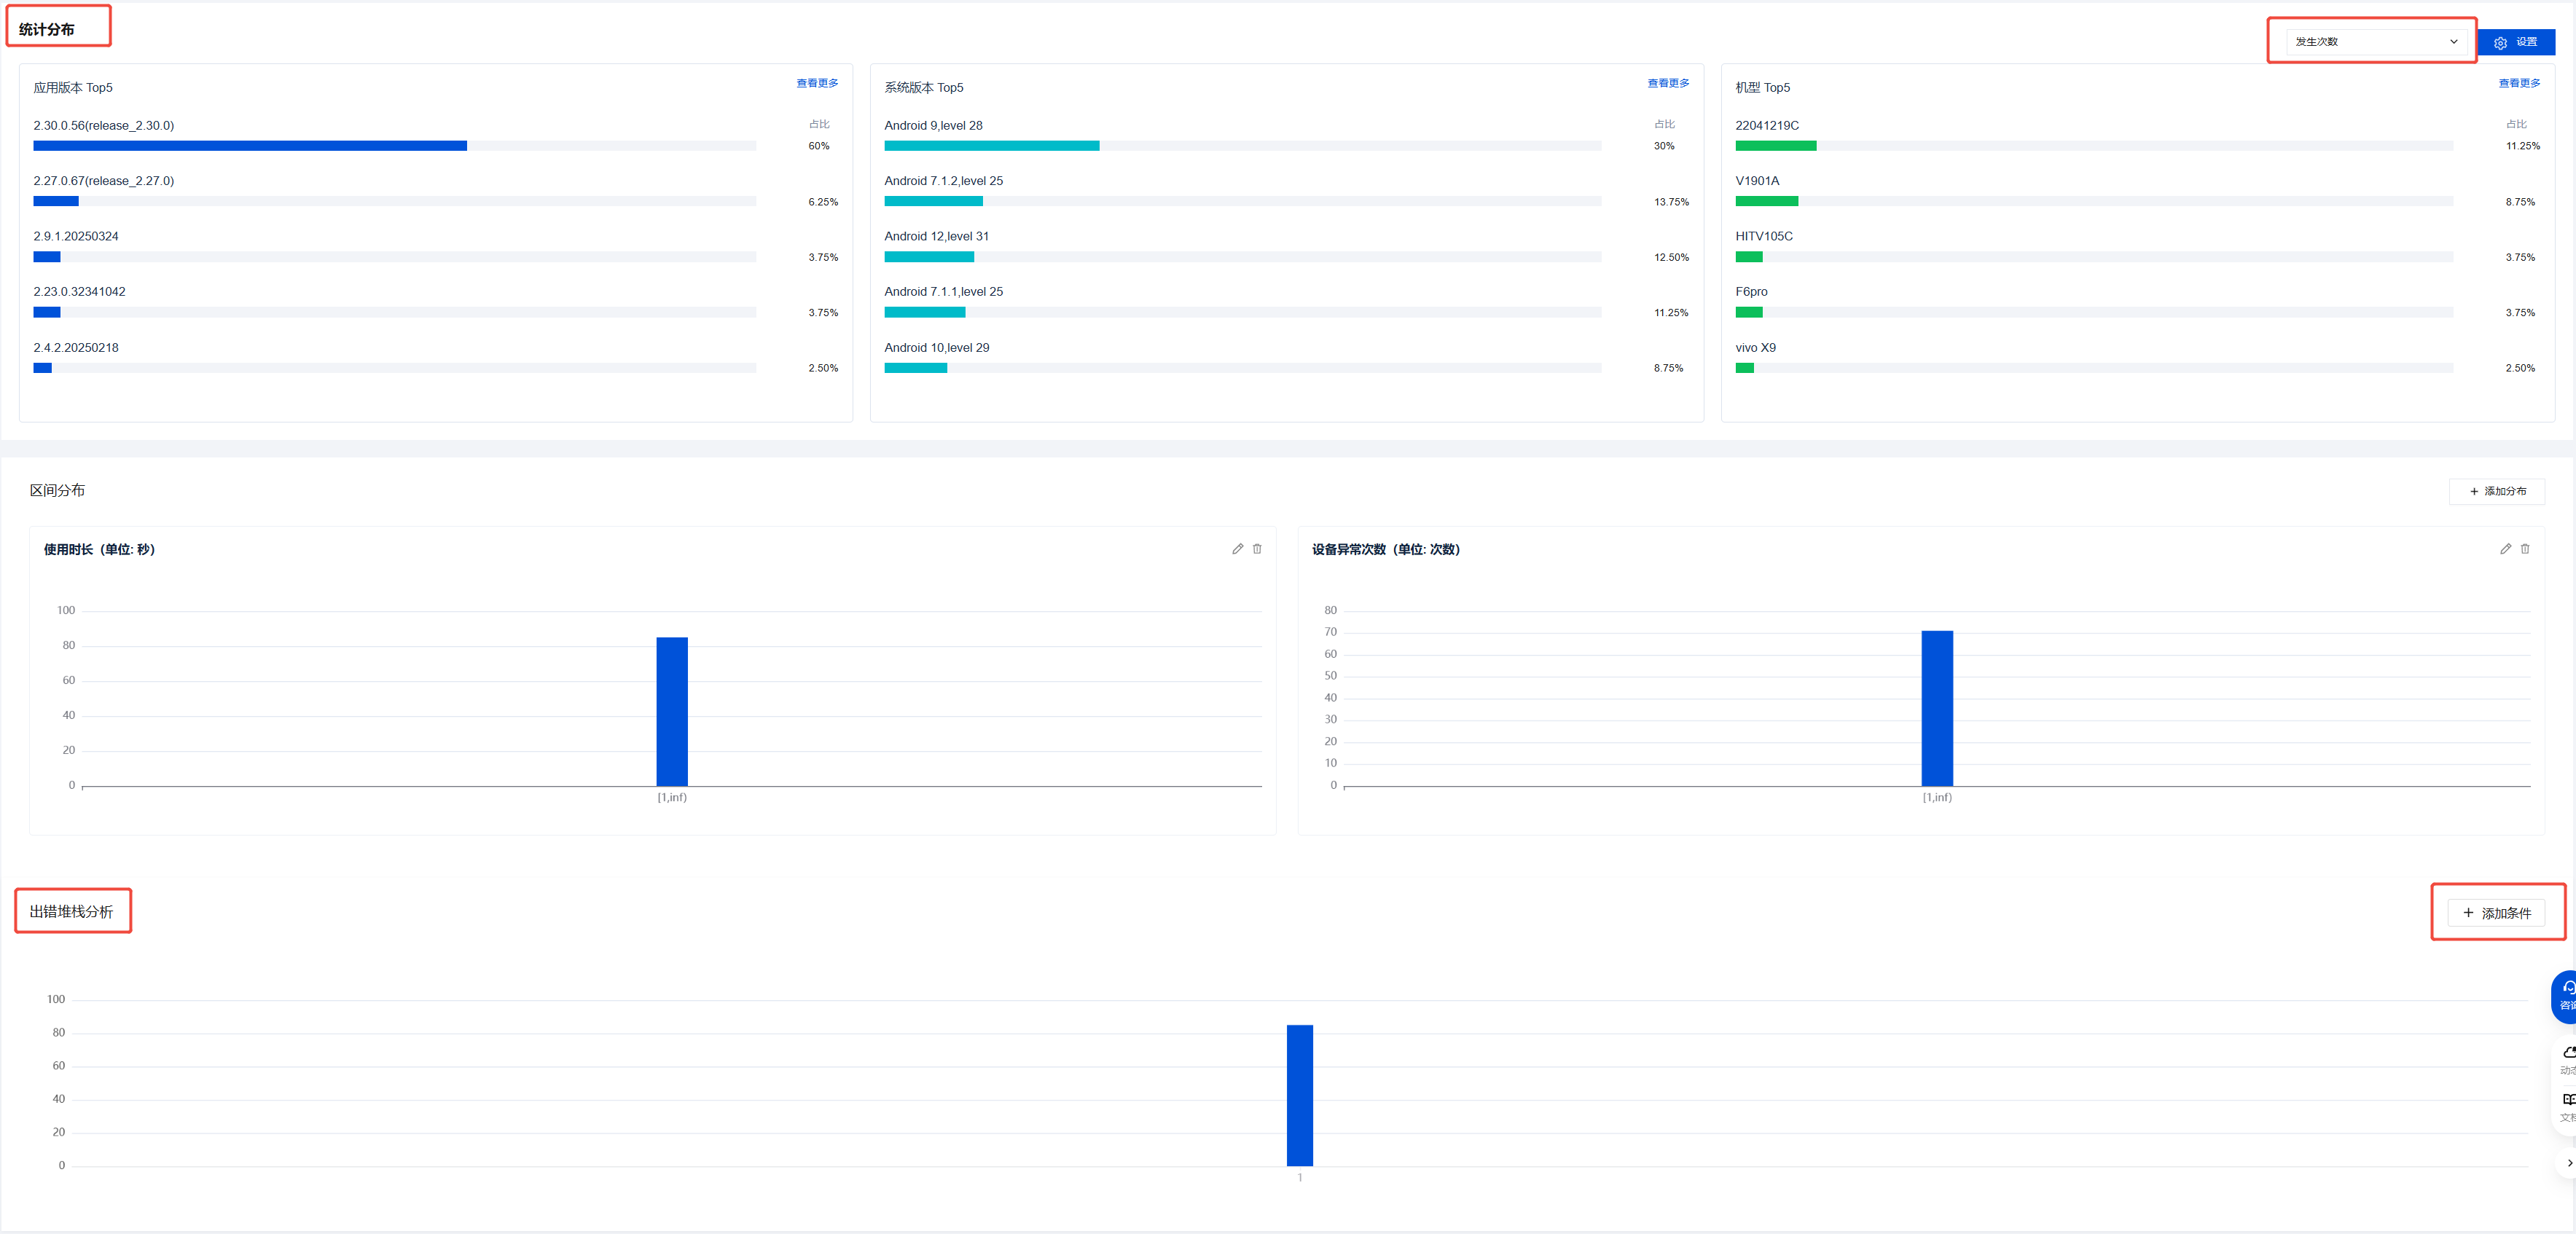The width and height of the screenshot is (2576, 1234).
Task: Click the bar in 出错堆栈分析 chart
Action: point(1299,1095)
